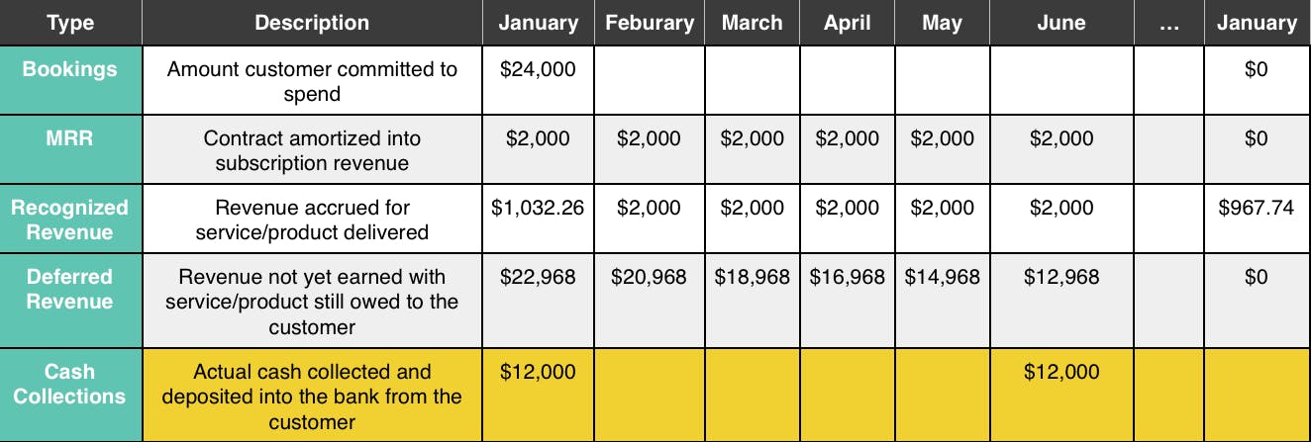The image size is (1312, 442).
Task: Select the MRR row label
Action: coord(70,139)
